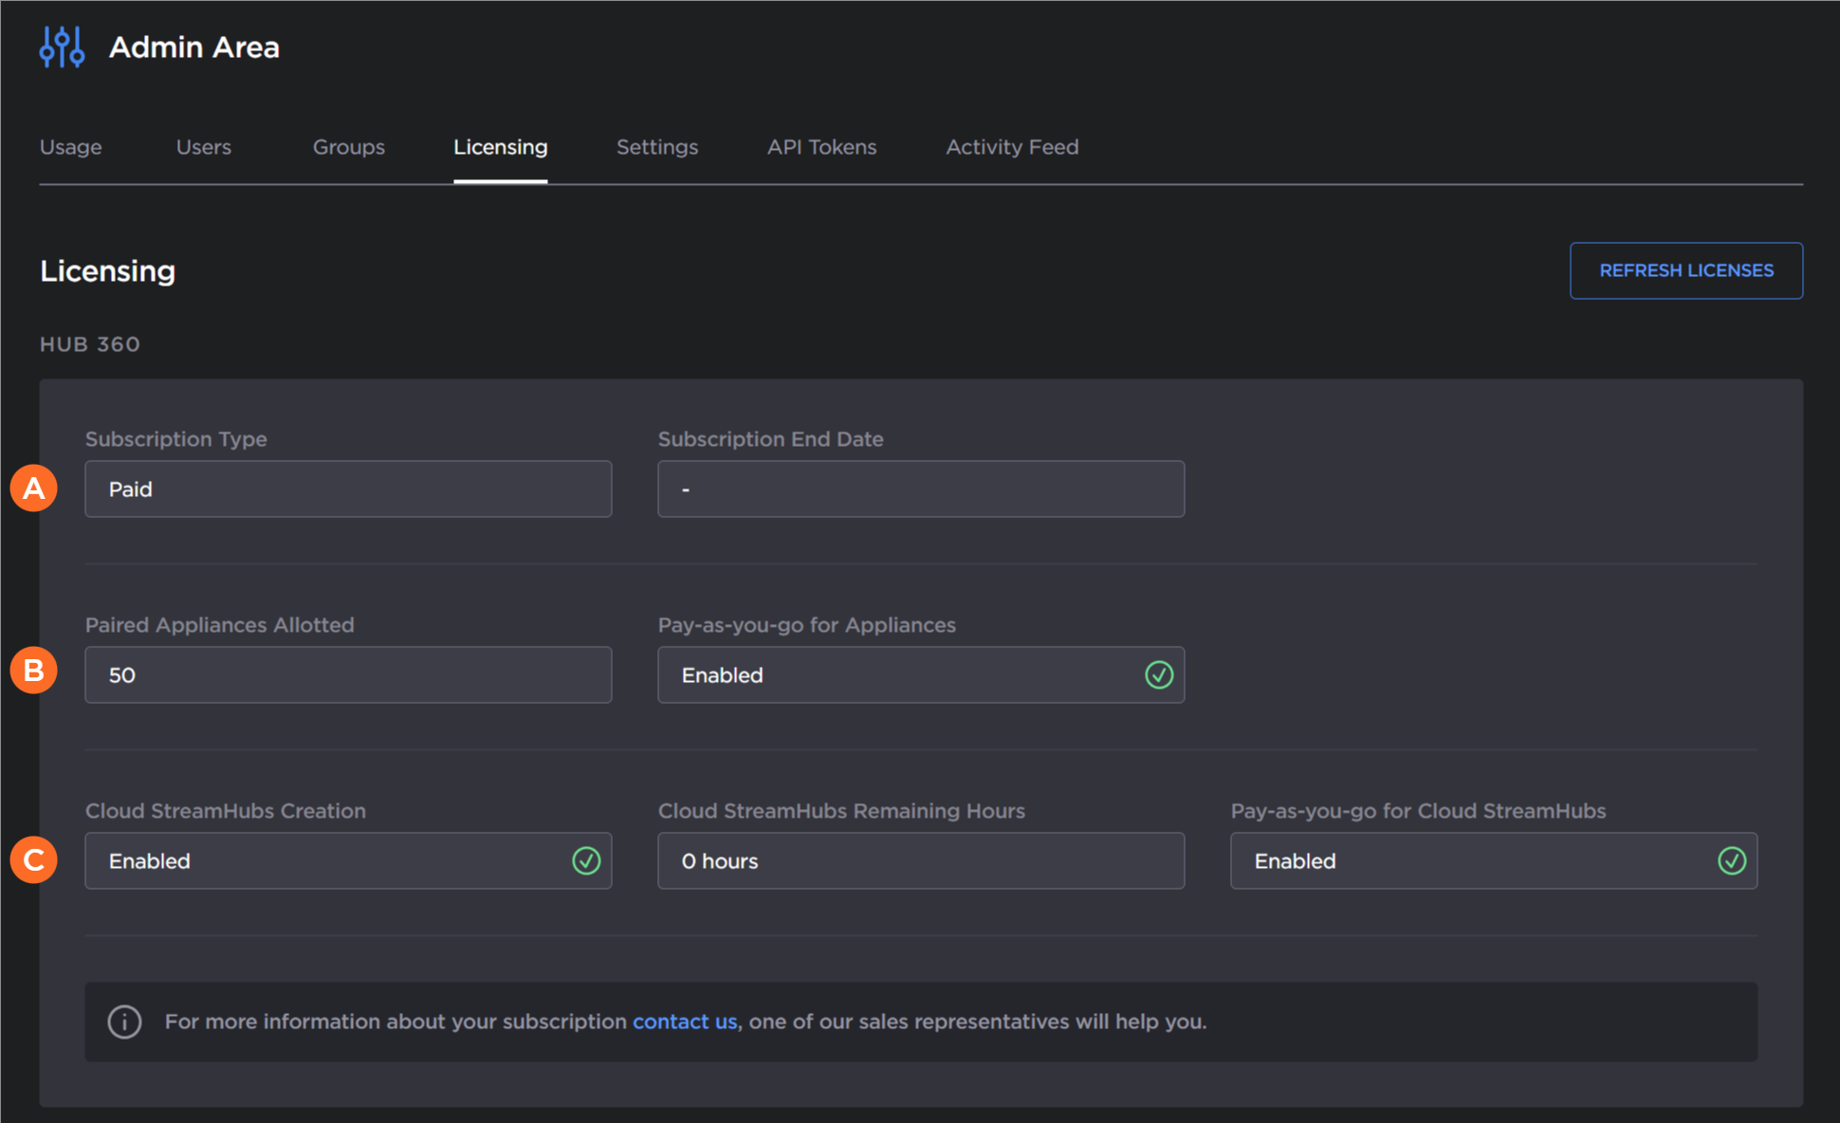Image resolution: width=1840 pixels, height=1123 pixels.
Task: Open the Usage tab
Action: coord(71,147)
